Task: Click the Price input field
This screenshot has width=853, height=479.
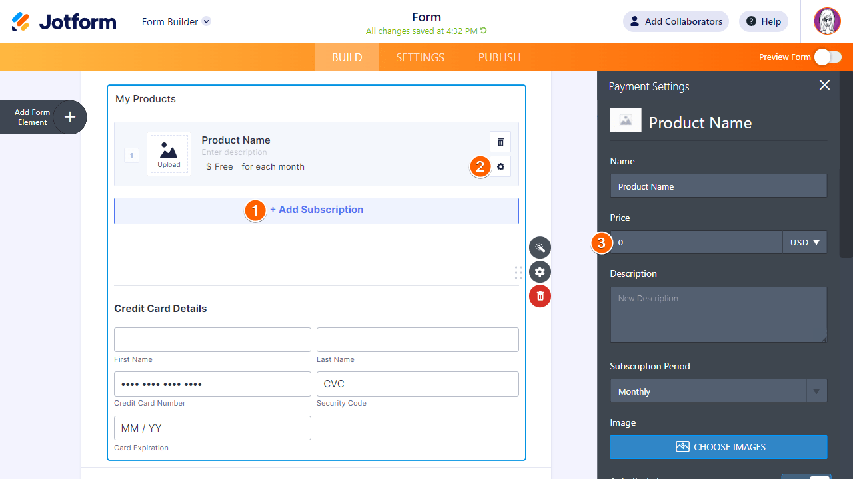Action: tap(696, 243)
